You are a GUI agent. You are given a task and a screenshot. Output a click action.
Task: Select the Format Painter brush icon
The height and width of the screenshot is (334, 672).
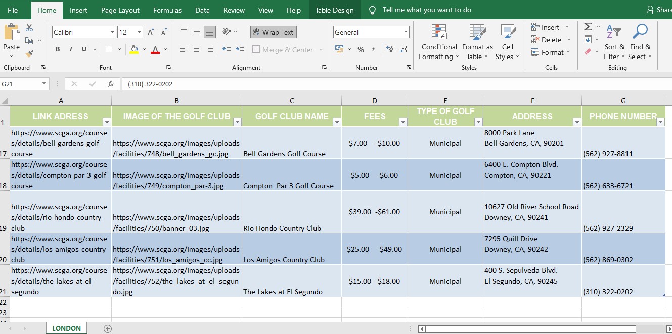pos(29,53)
